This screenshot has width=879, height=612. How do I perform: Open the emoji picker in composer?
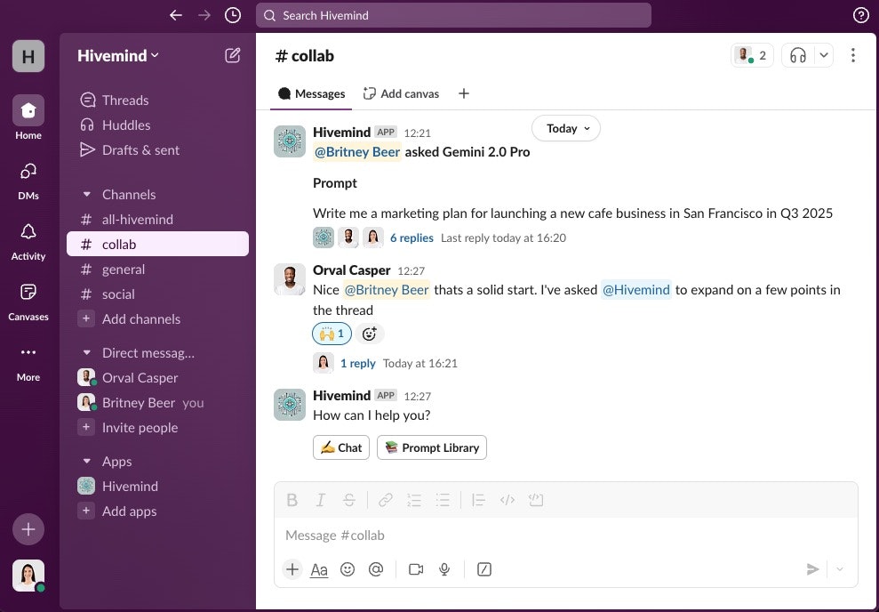point(348,569)
